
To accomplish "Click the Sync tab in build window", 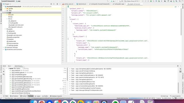I will point(9,66).
